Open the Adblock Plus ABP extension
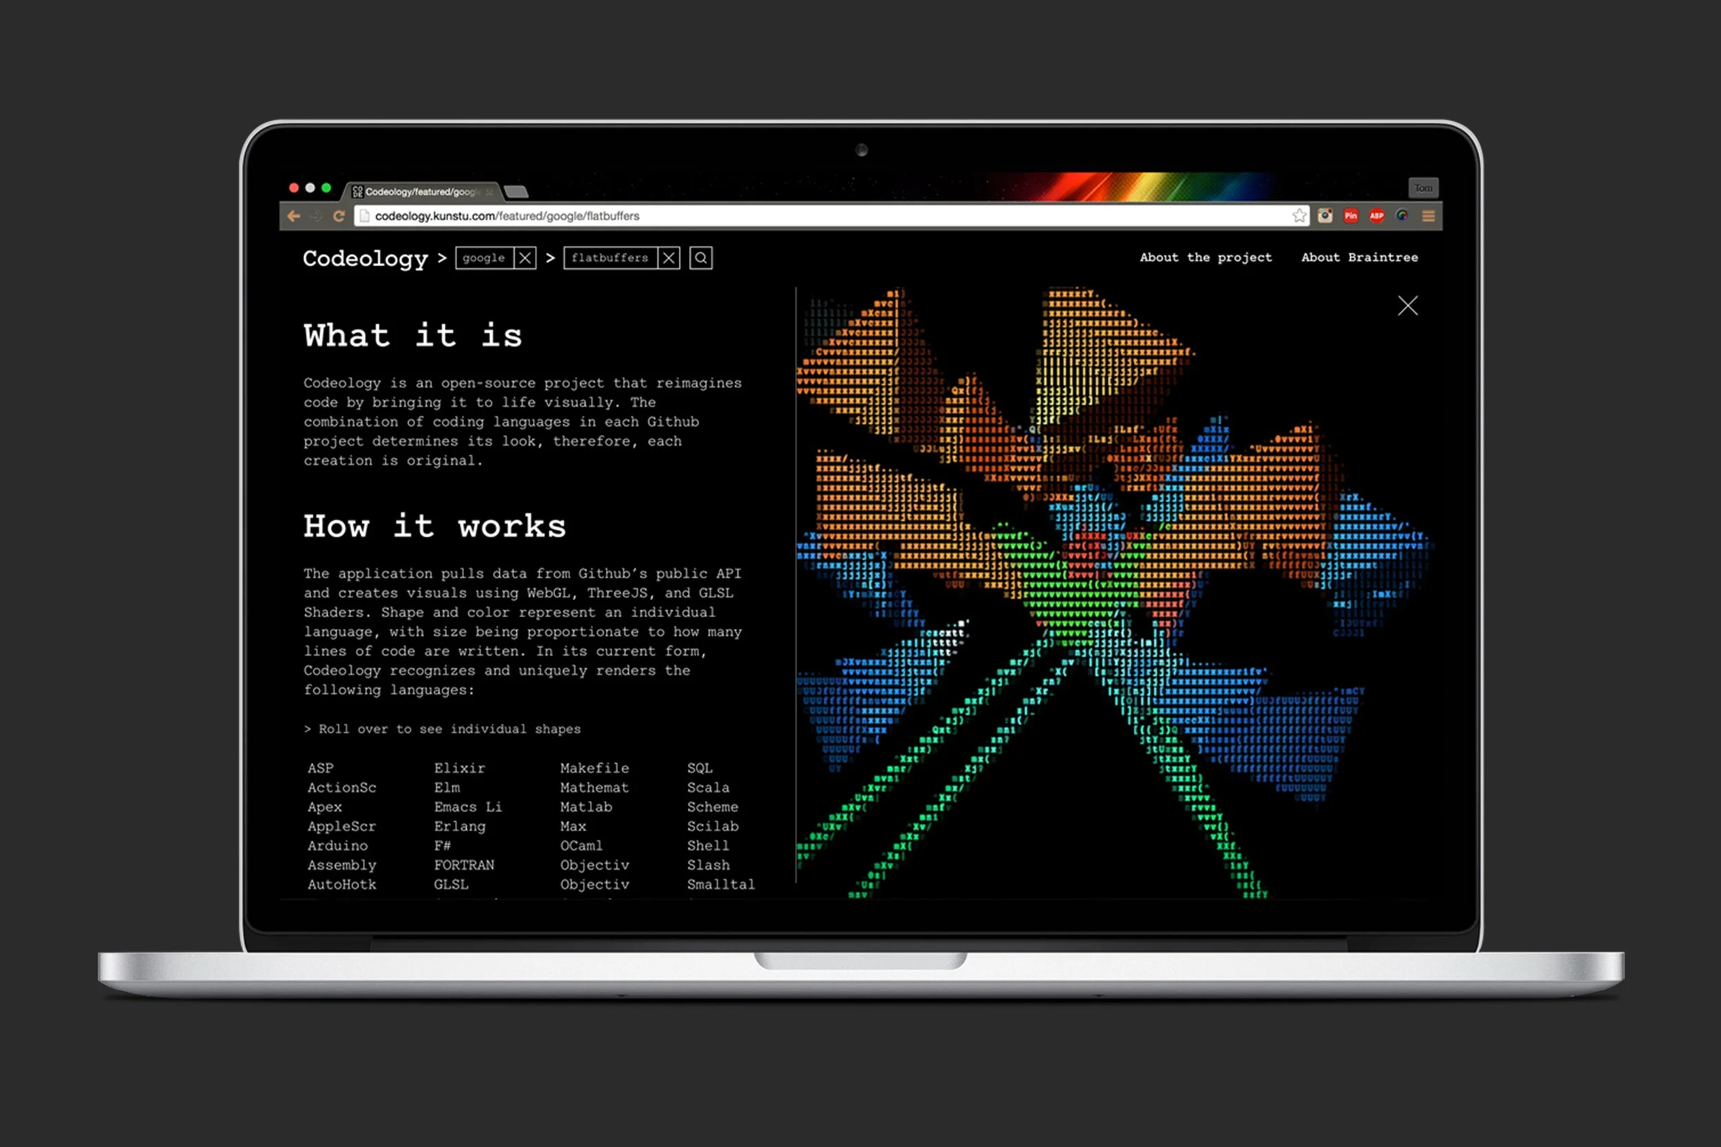Screen dimensions: 1721x1147 click(x=1376, y=216)
